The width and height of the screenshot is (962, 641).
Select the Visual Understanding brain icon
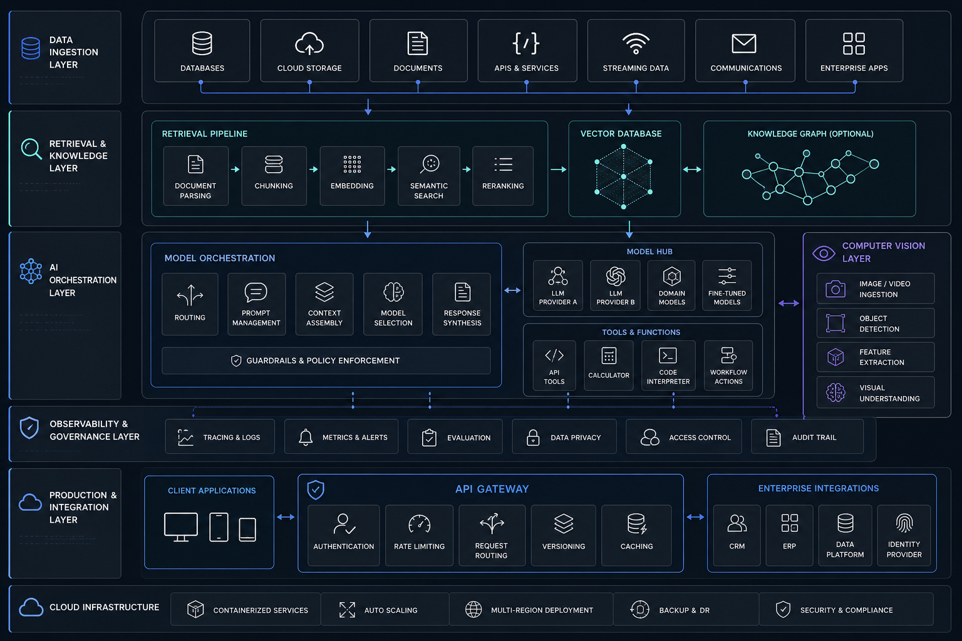[x=835, y=392]
